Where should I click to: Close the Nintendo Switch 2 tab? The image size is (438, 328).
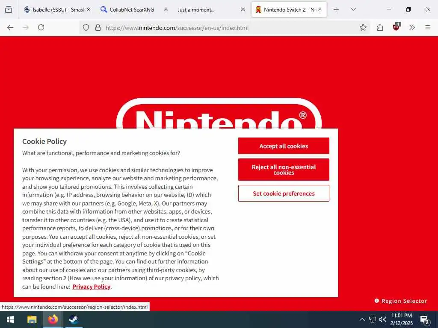pyautogui.click(x=320, y=9)
